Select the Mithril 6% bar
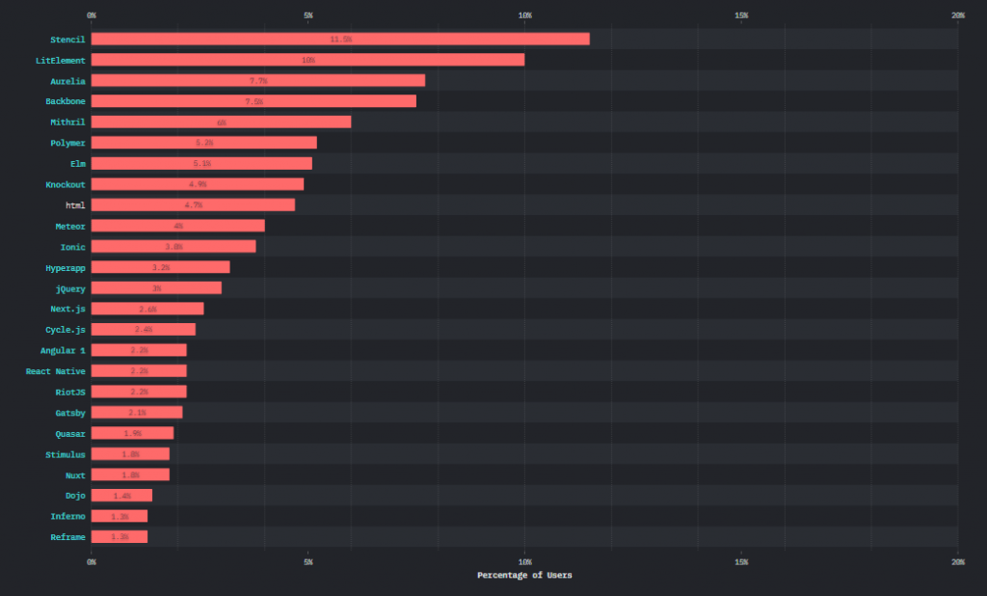This screenshot has height=596, width=987. pyautogui.click(x=222, y=122)
